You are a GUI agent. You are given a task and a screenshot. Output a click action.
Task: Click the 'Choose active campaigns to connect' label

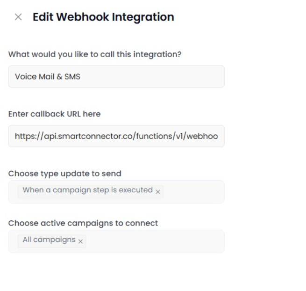coord(83,223)
